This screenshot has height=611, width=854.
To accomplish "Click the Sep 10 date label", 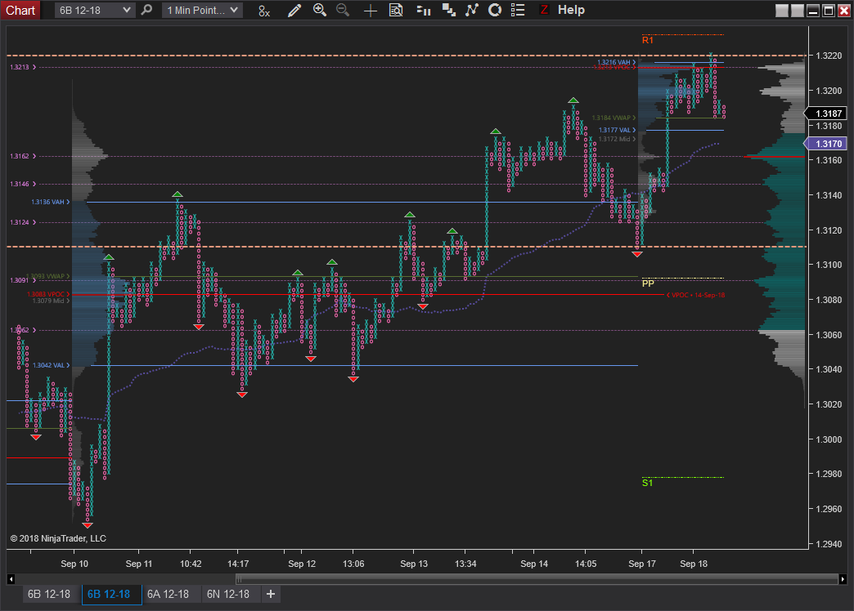I will [x=74, y=564].
